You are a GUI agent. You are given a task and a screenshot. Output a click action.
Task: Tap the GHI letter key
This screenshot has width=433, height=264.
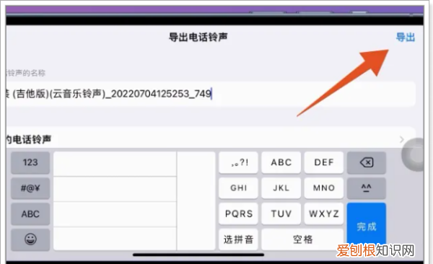pos(238,188)
